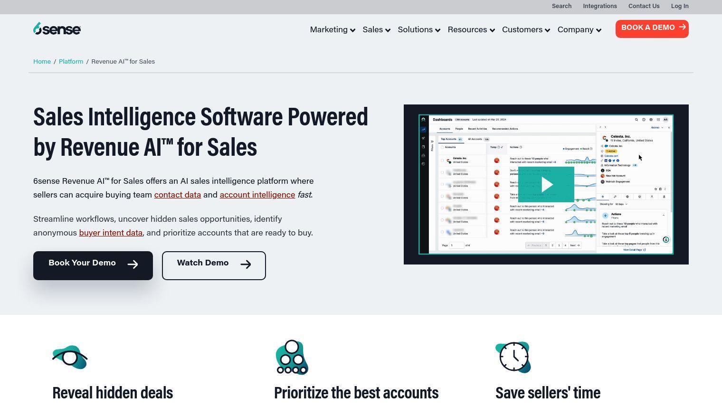
Task: Expand the Marketing menu
Action: pos(332,29)
